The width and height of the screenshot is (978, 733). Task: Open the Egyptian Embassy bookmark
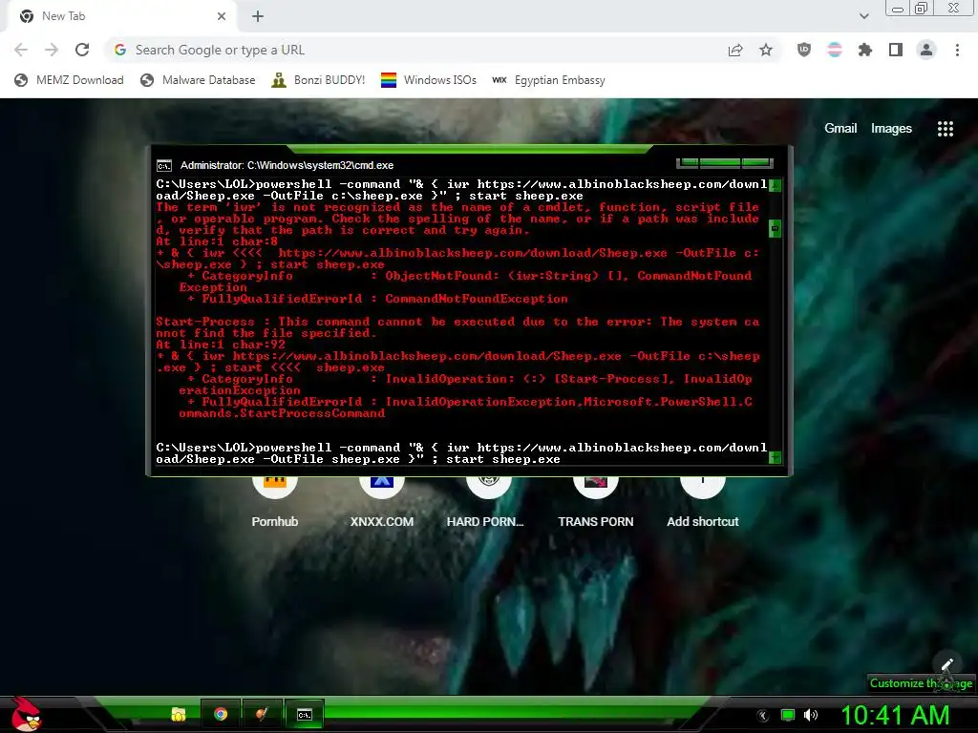coord(548,80)
